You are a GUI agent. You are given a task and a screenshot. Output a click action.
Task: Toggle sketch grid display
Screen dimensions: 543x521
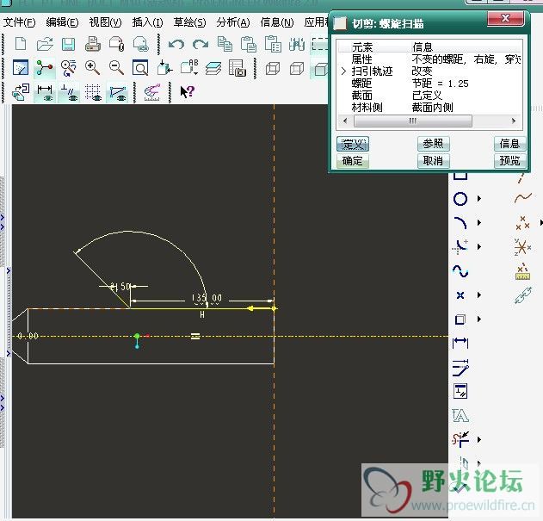[x=93, y=92]
